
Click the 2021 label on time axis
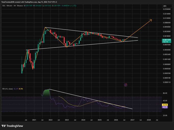tap(34, 120)
